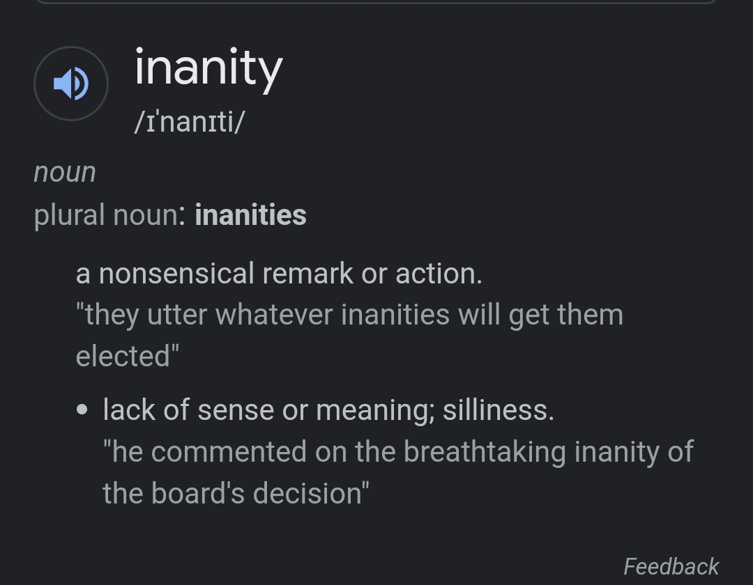Click the 'noun' part-of-speech label
The image size is (753, 585).
tap(65, 172)
